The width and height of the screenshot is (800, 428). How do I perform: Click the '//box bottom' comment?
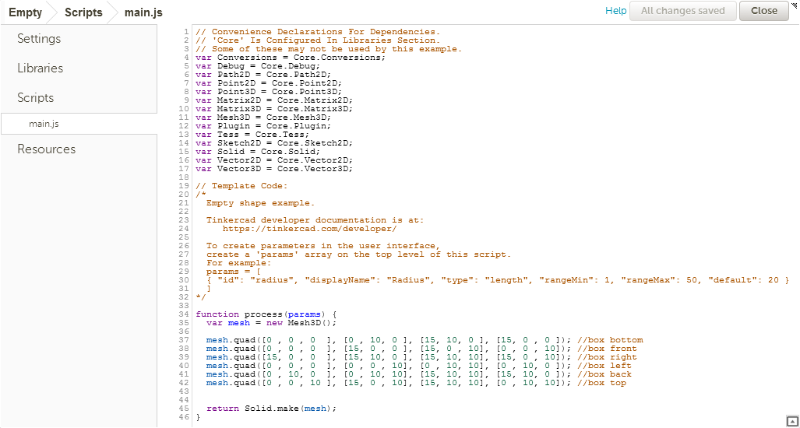610,340
